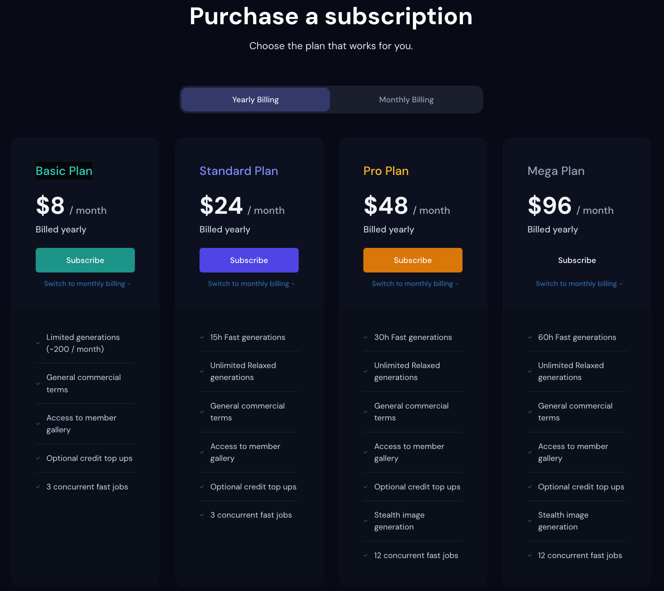Select the Yearly Billing tab

pos(255,100)
